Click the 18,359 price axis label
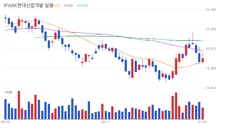The height and width of the screenshot is (138, 225). tap(211, 68)
